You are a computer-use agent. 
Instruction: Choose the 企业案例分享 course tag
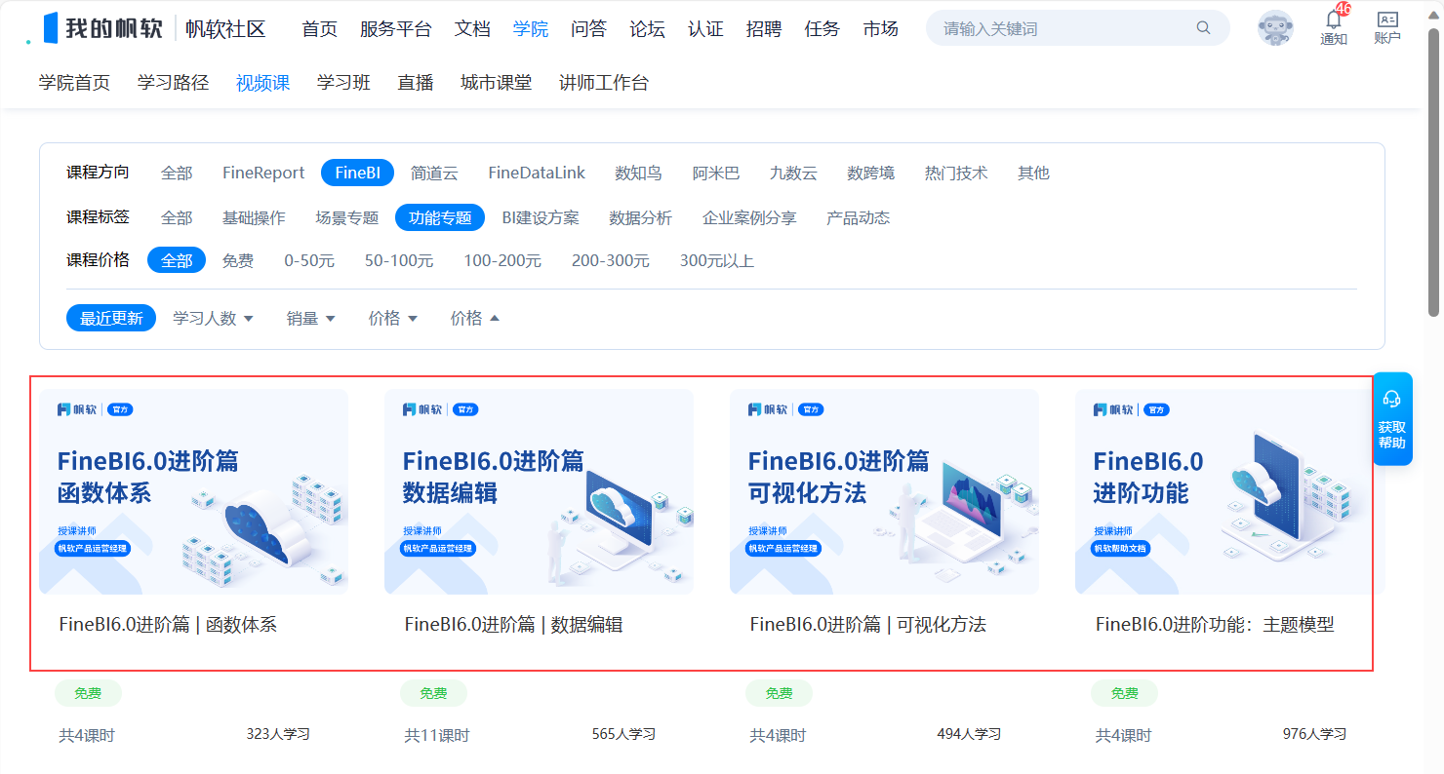coord(749,217)
